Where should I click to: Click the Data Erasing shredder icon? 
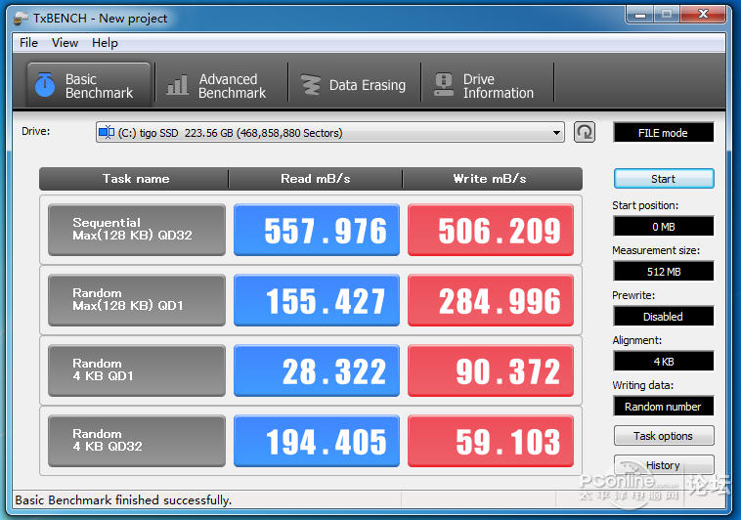[311, 86]
